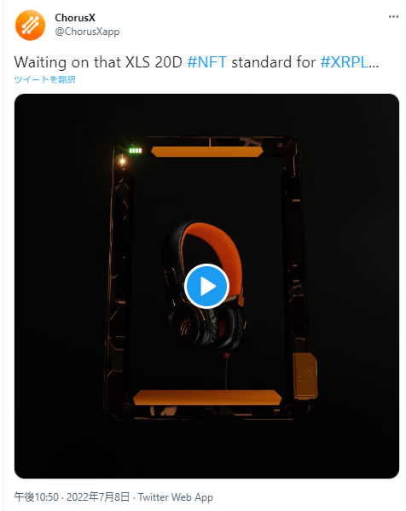Click the orange bar at frame bottom
The width and height of the screenshot is (406, 511).
point(207,398)
